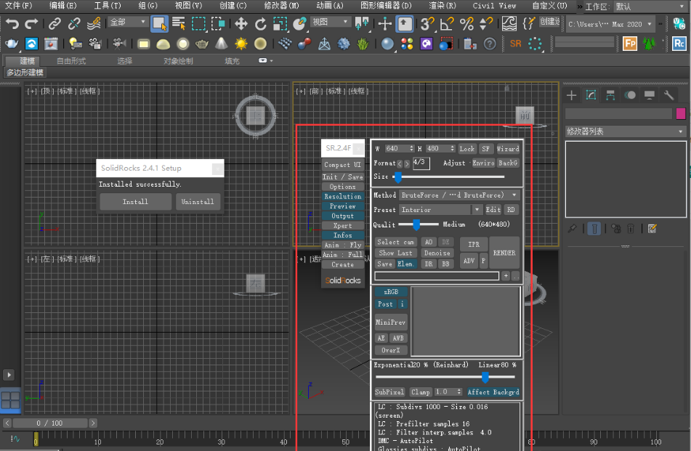This screenshot has width=691, height=451.
Task: Toggle the Infos section in SolidRocks
Action: pyautogui.click(x=343, y=235)
